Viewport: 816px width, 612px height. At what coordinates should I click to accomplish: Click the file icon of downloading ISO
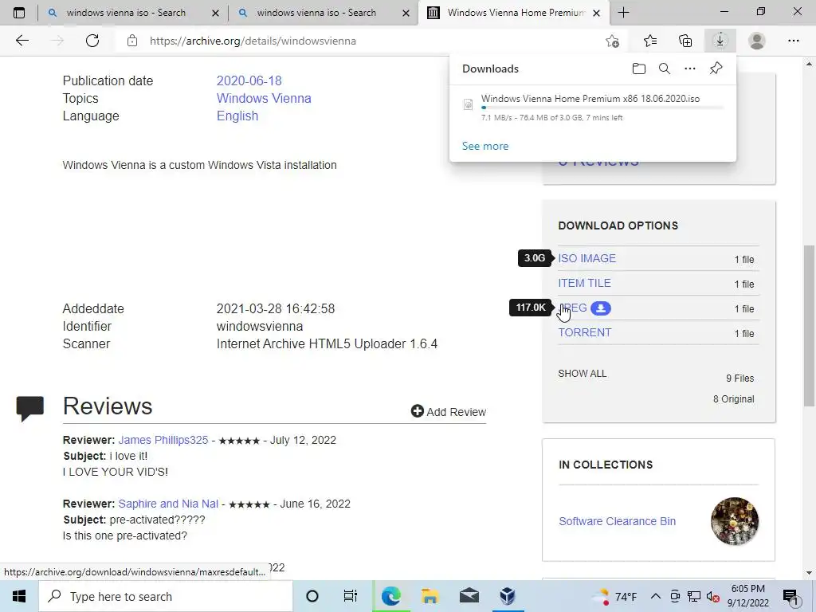click(468, 104)
